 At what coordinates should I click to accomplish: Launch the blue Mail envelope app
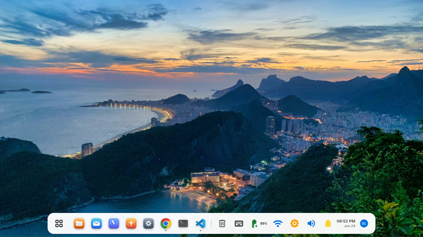click(96, 223)
